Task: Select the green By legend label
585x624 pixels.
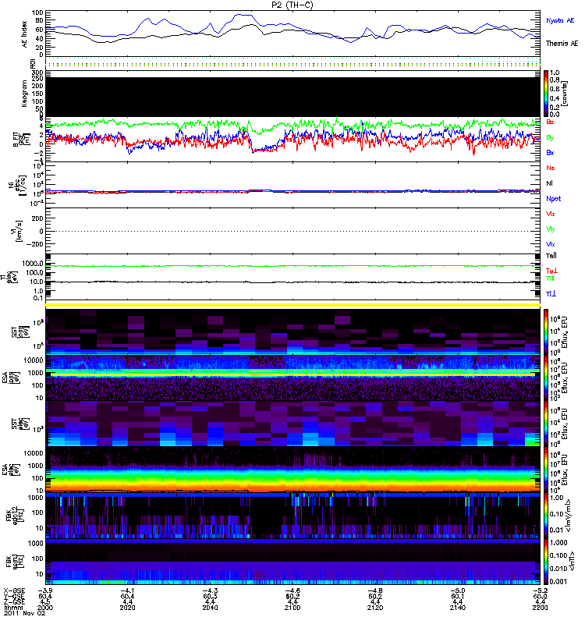Action: [x=550, y=138]
